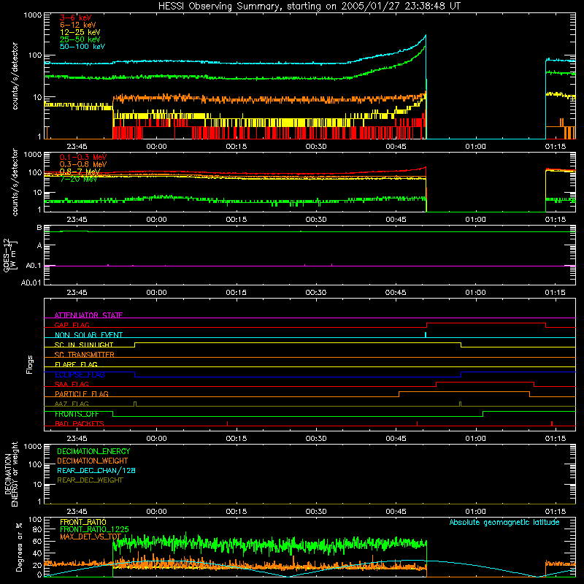Select the 50-100 keV legend label
The width and height of the screenshot is (584, 584).
(82, 47)
